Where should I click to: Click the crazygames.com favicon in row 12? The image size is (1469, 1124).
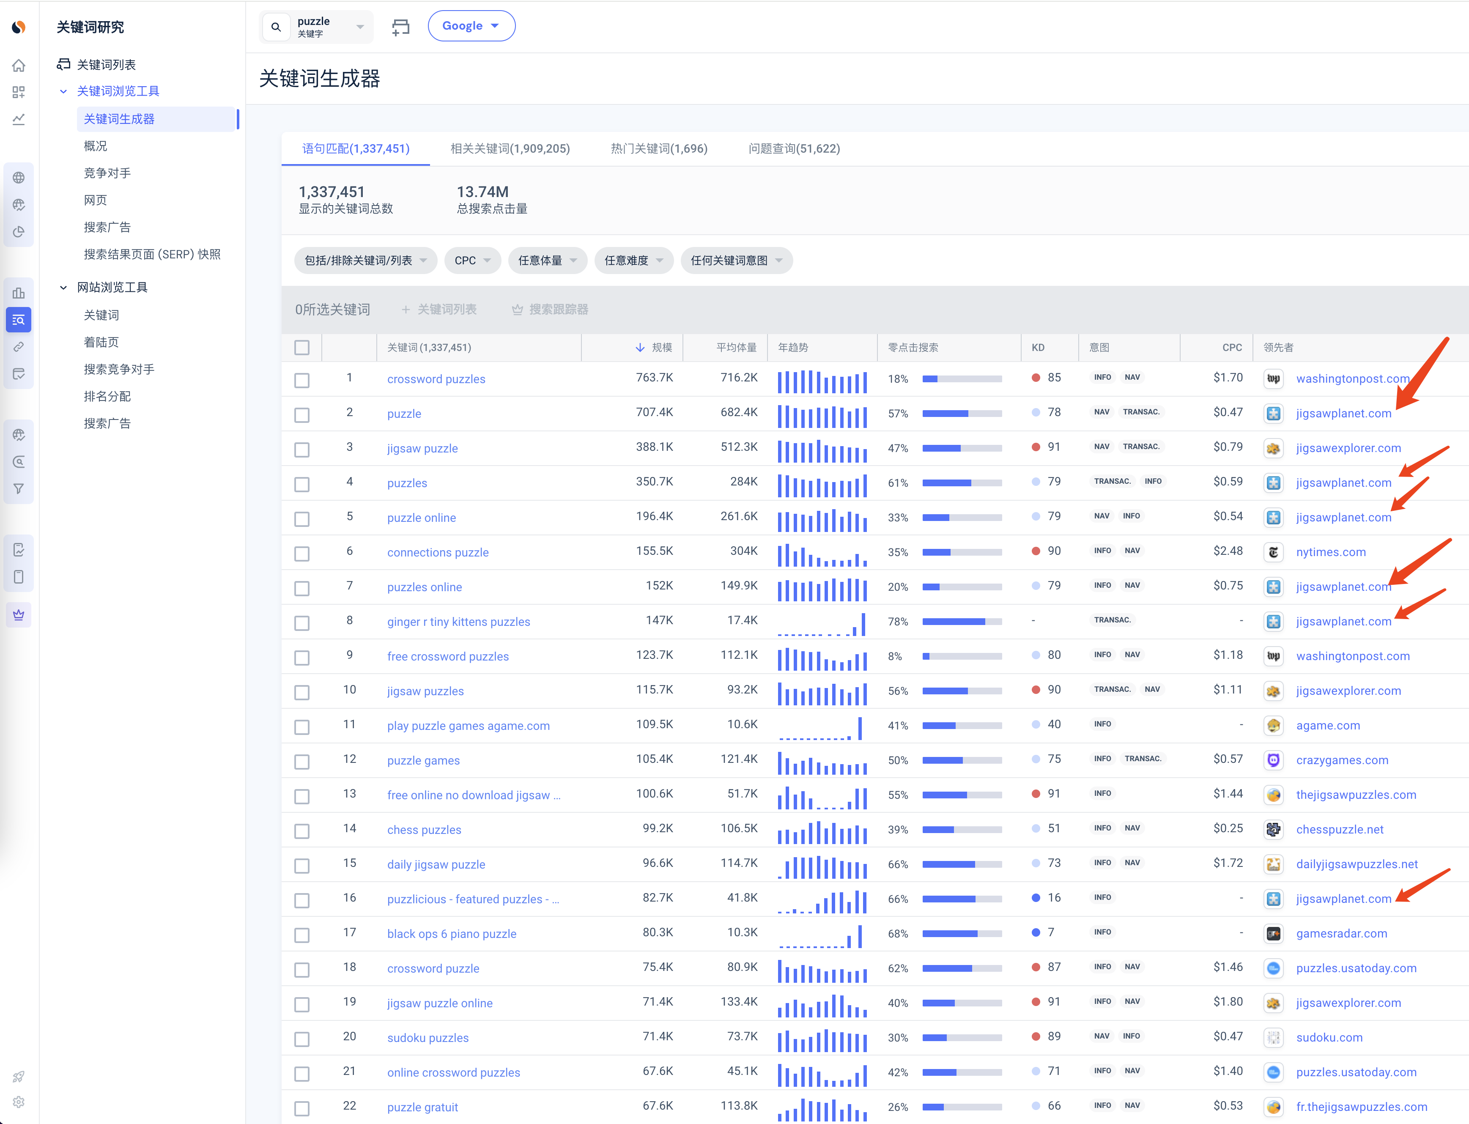tap(1273, 760)
